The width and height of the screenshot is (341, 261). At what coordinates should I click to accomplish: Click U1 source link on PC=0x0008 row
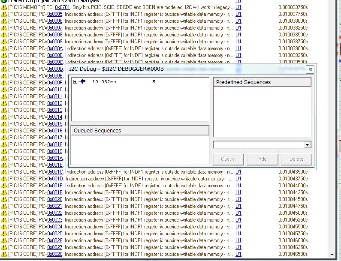(x=238, y=35)
